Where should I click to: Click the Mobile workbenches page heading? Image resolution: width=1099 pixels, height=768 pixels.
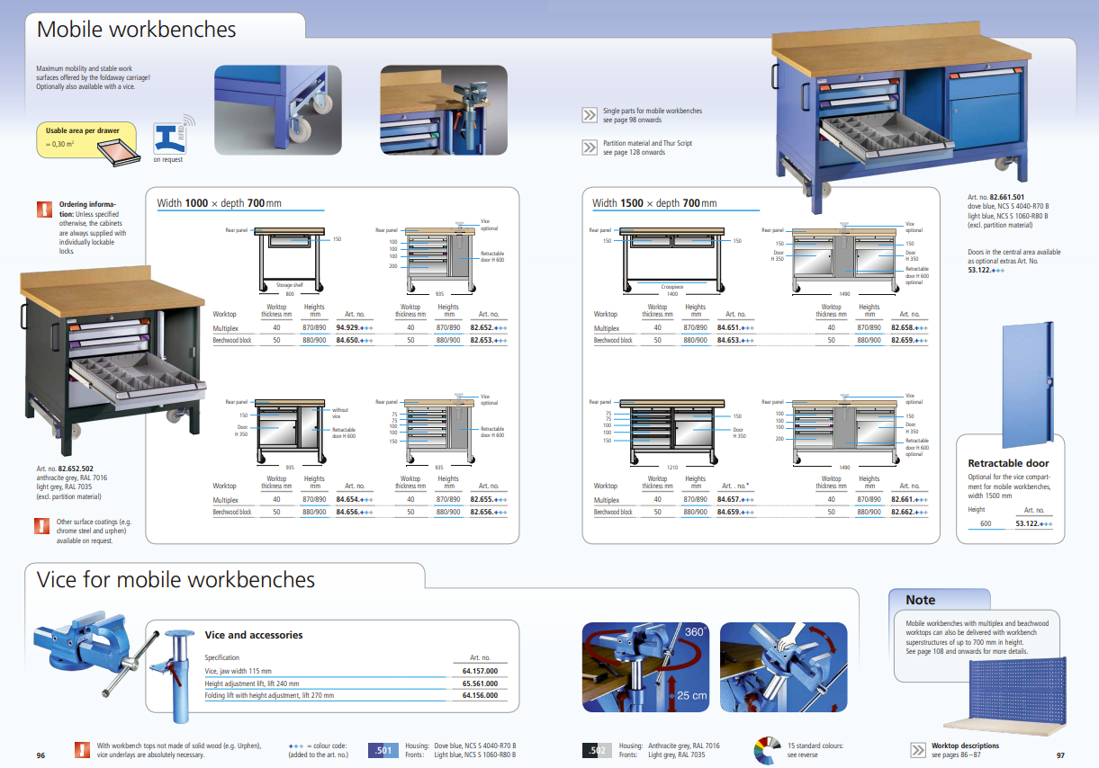[x=137, y=30]
